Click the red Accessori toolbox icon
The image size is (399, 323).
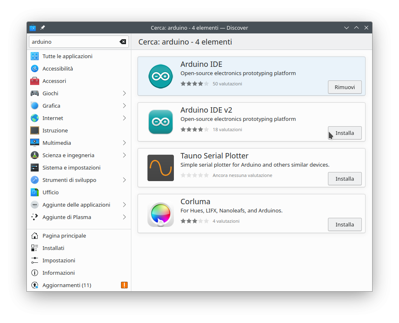35,81
